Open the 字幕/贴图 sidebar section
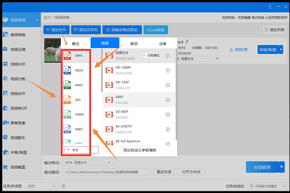The image size is (290, 193). click(21, 153)
